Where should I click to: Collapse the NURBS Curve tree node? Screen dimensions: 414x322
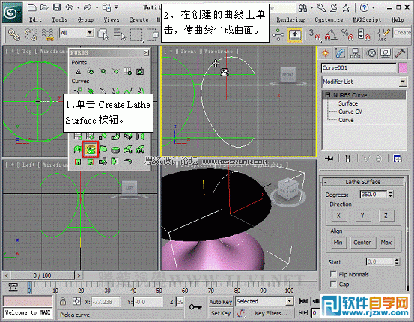(328, 95)
